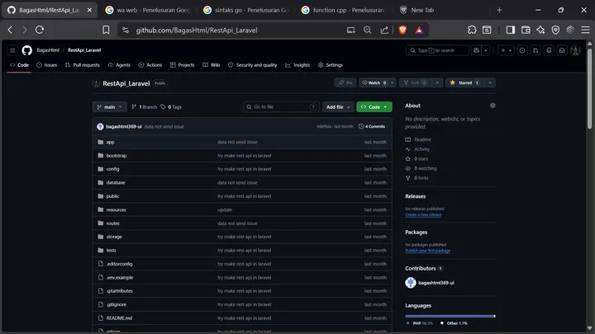The image size is (595, 334).
Task: Click the zoom magnifier icon in address bar
Action: tap(367, 30)
